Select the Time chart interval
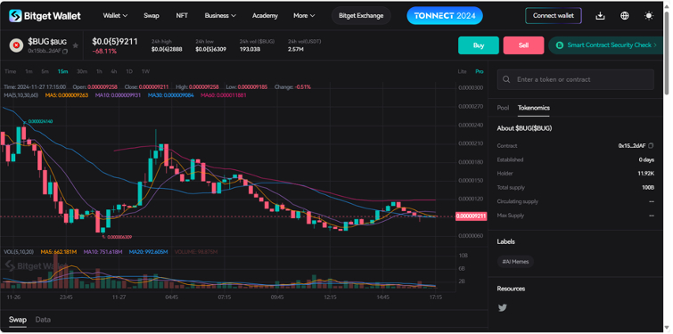This screenshot has height=334, width=673. click(x=11, y=71)
